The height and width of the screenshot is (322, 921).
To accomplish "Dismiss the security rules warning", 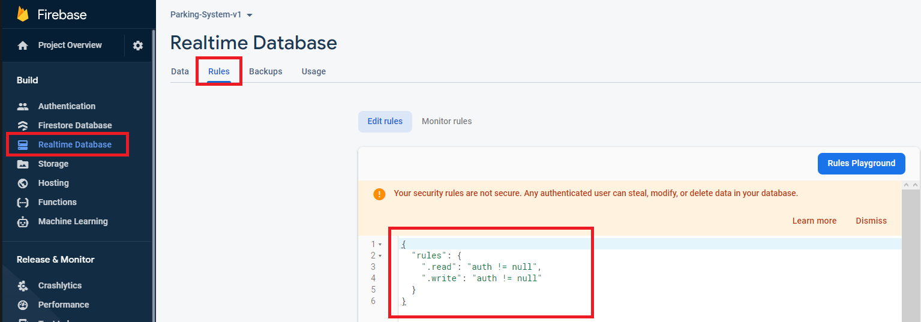I will click(x=871, y=221).
